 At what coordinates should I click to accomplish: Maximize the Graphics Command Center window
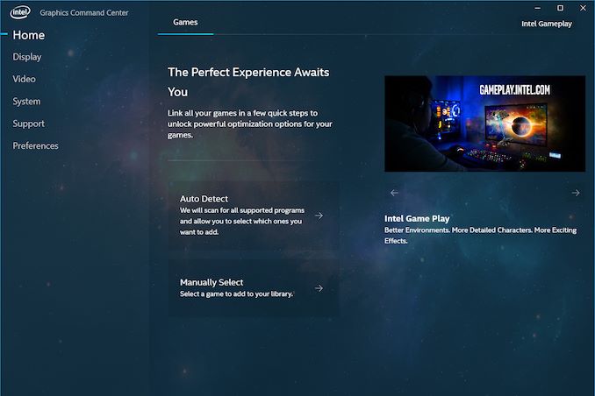click(x=560, y=8)
